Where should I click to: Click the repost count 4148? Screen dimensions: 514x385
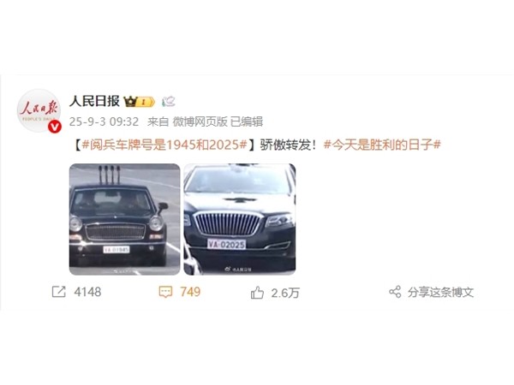[87, 292]
